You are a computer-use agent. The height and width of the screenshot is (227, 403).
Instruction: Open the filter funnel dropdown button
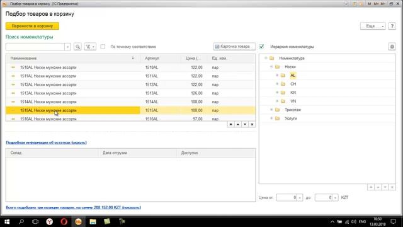point(90,47)
